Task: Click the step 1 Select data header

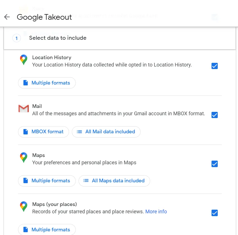Action: [x=58, y=38]
